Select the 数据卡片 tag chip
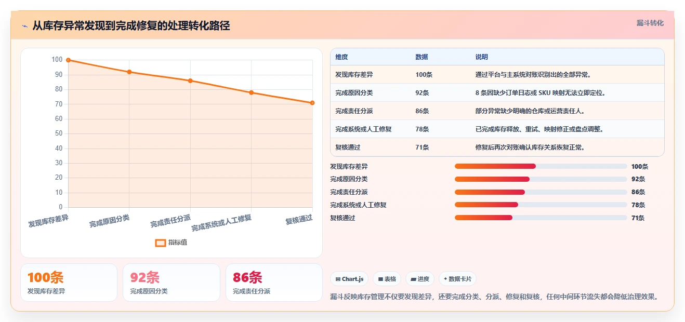 (457, 279)
